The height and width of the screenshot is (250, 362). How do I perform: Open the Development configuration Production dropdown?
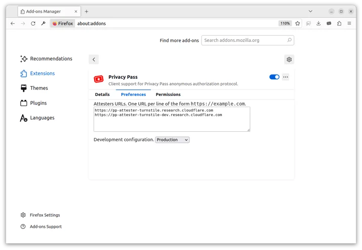tap(172, 140)
